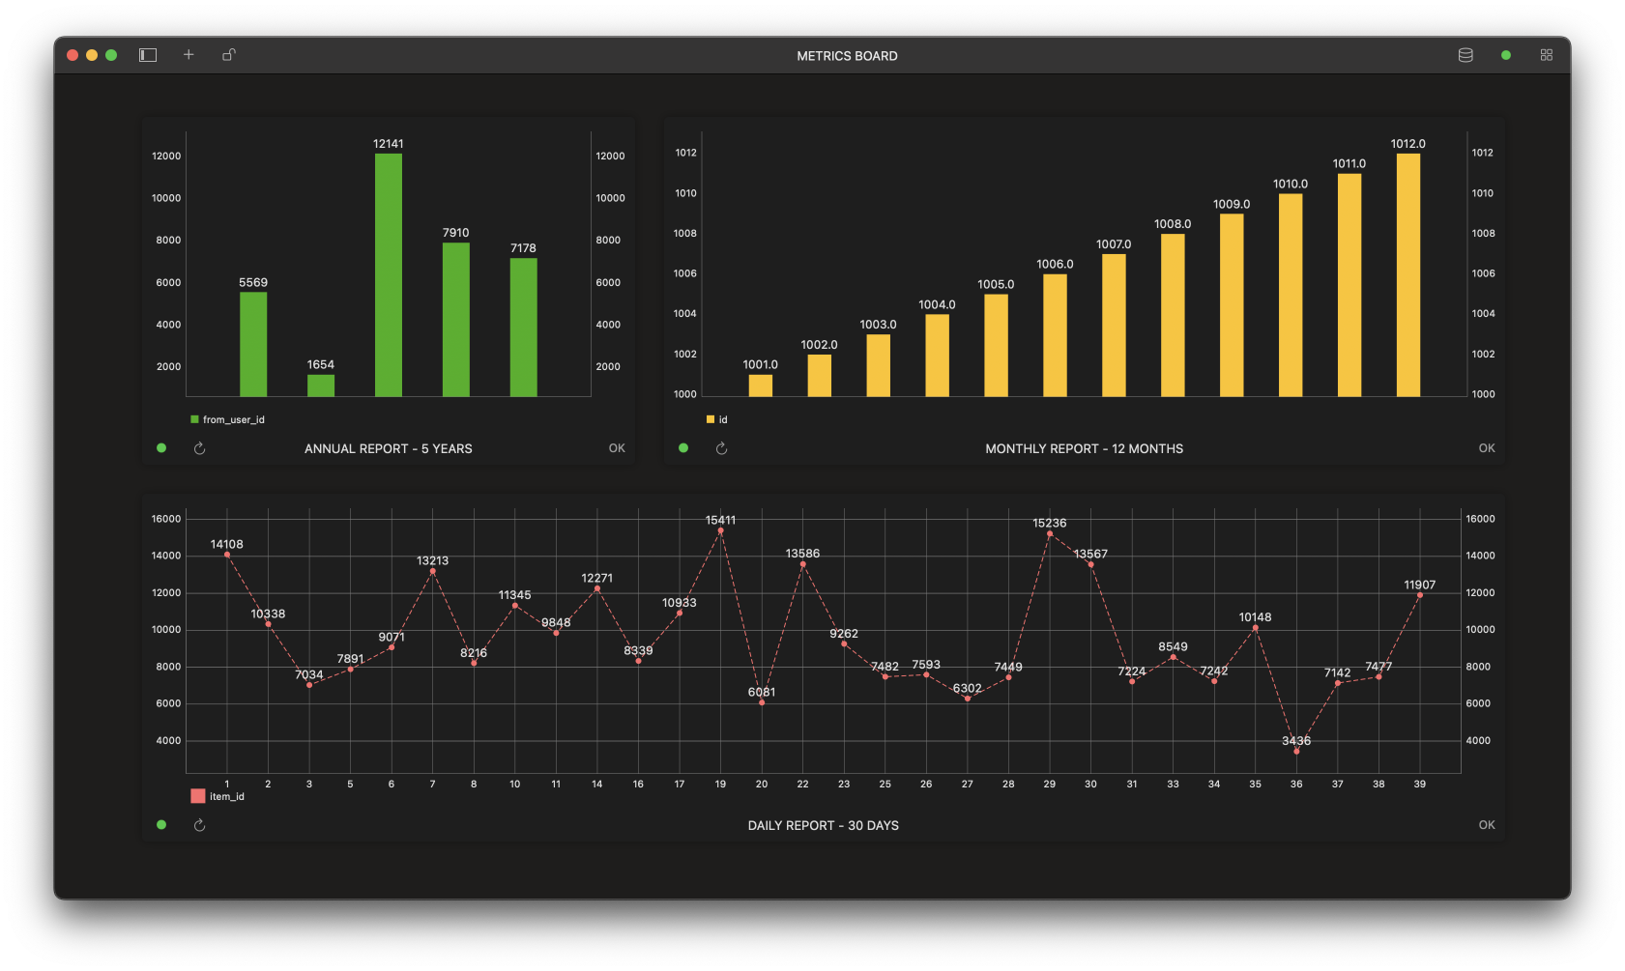Click the 15411 peak point on the line chart
1625x971 pixels.
[x=720, y=528]
